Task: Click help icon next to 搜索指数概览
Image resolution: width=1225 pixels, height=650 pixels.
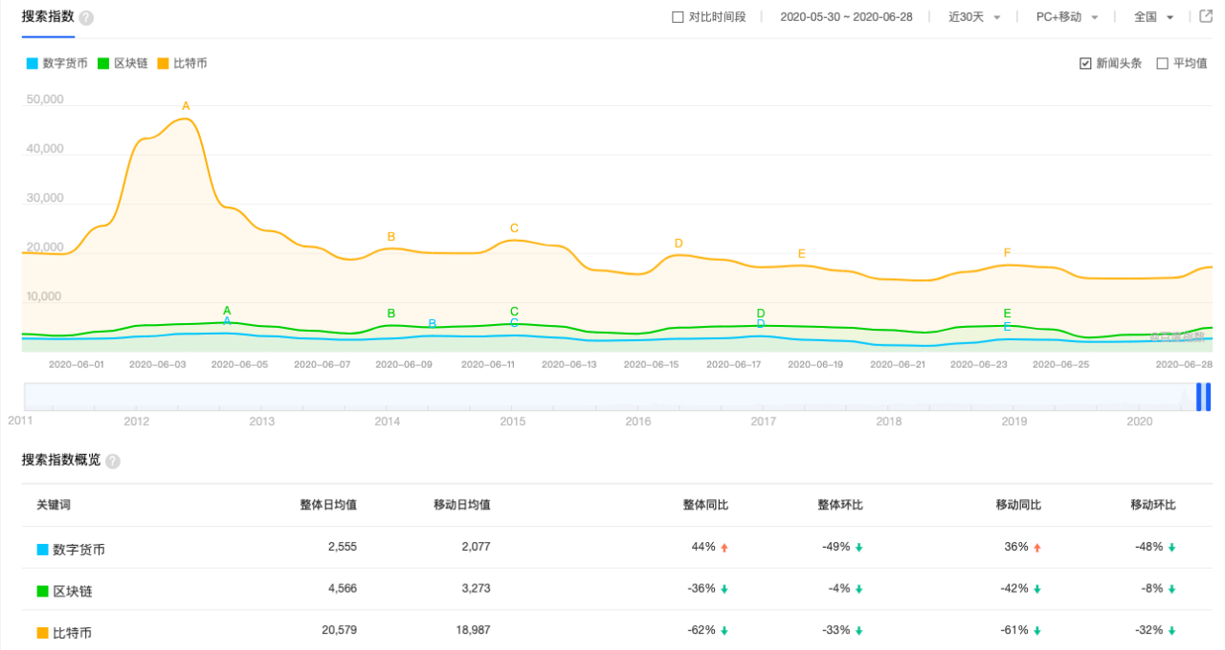Action: point(113,461)
